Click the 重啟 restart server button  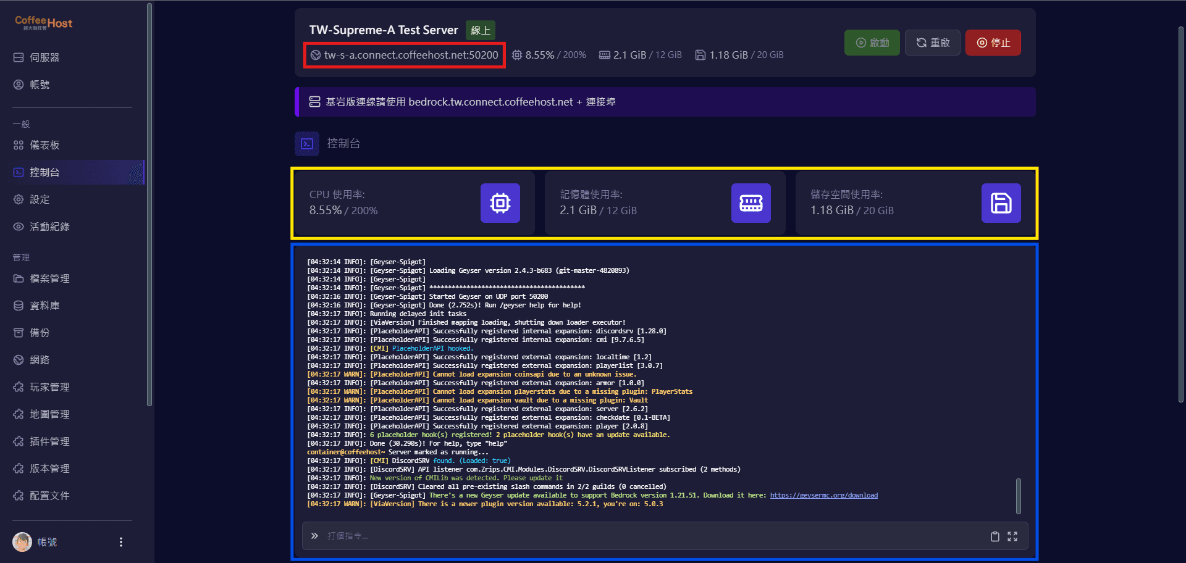coord(933,43)
